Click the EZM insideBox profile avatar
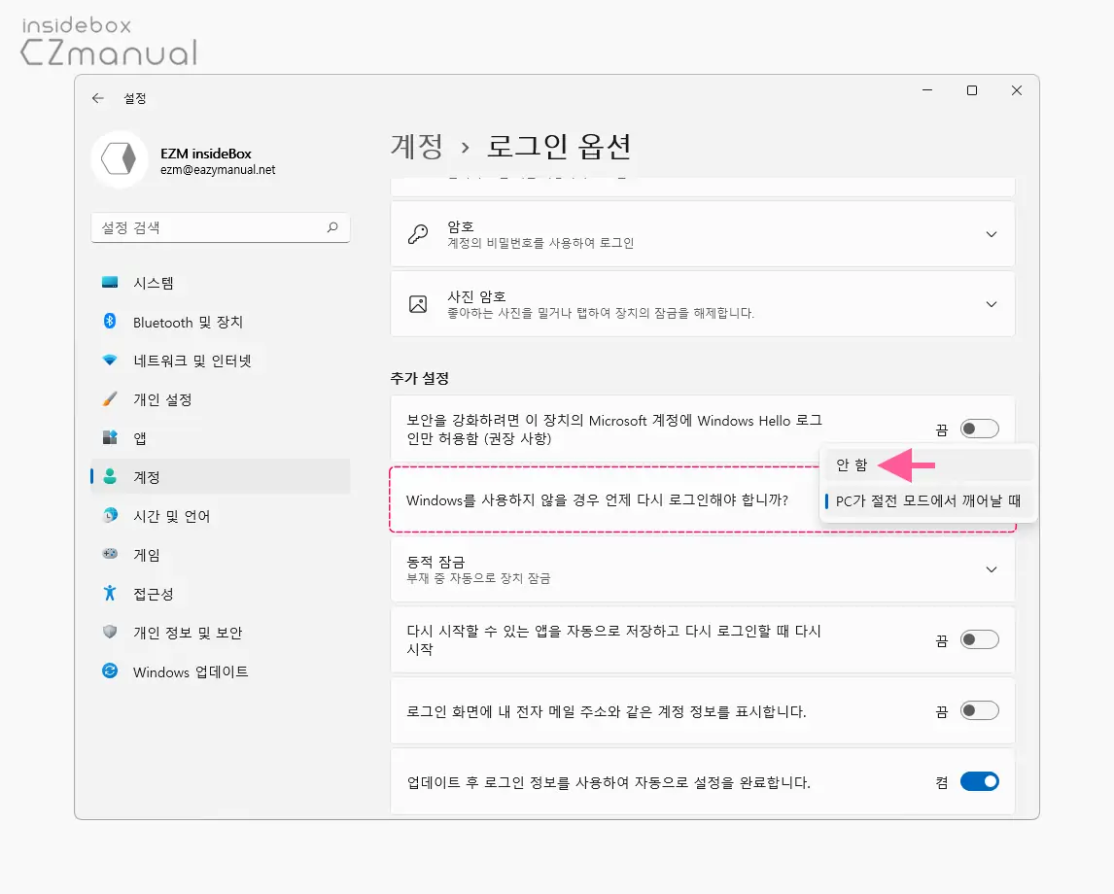The image size is (1114, 894). click(120, 159)
